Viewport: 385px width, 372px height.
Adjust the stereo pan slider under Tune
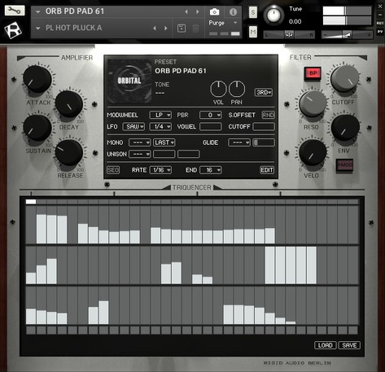pos(289,35)
